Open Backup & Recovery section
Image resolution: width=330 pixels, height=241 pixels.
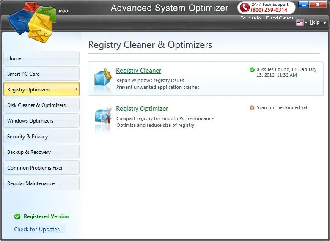[x=41, y=152]
